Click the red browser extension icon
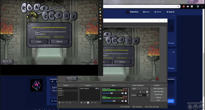This screenshot has height=110, width=205. [x=184, y=6]
